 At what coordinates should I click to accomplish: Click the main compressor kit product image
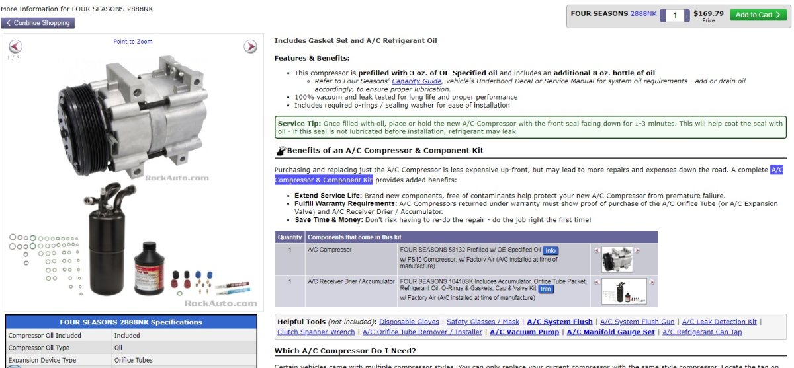pos(133,182)
